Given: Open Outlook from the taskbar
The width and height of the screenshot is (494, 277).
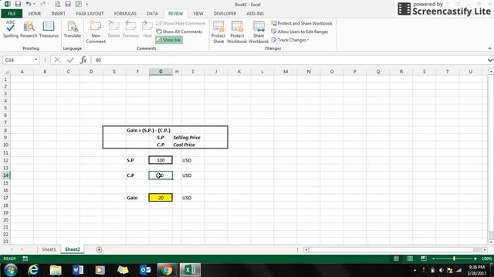Looking at the screenshot, I should pyautogui.click(x=145, y=270).
